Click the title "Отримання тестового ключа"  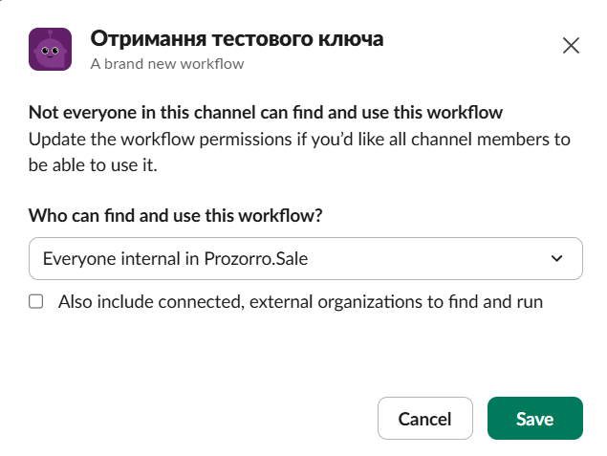point(237,39)
